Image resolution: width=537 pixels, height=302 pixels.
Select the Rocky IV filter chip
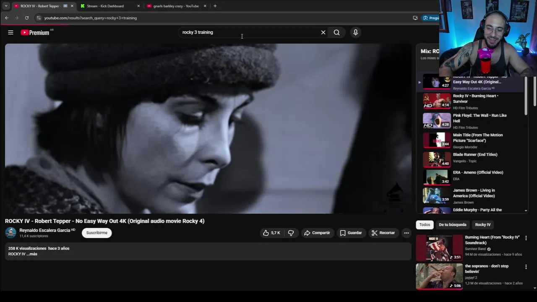click(482, 225)
